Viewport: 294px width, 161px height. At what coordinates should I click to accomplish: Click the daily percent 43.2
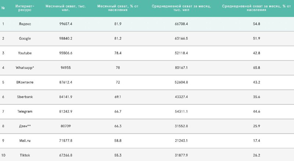tap(256, 82)
